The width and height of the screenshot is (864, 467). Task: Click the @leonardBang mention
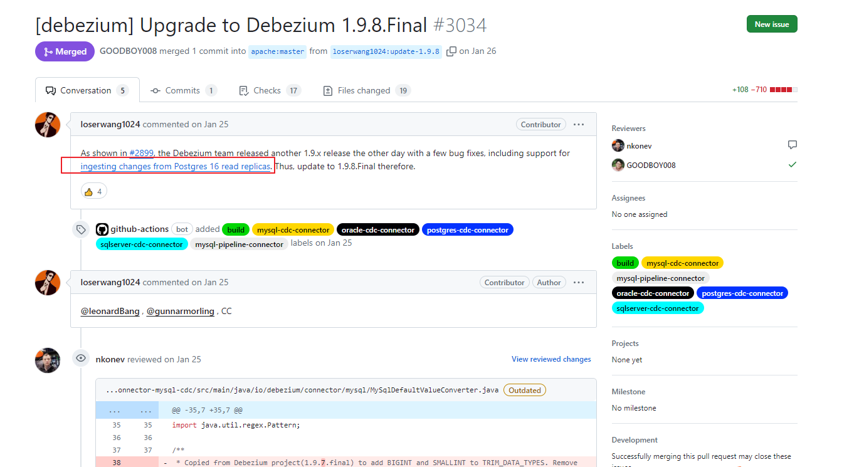click(110, 311)
